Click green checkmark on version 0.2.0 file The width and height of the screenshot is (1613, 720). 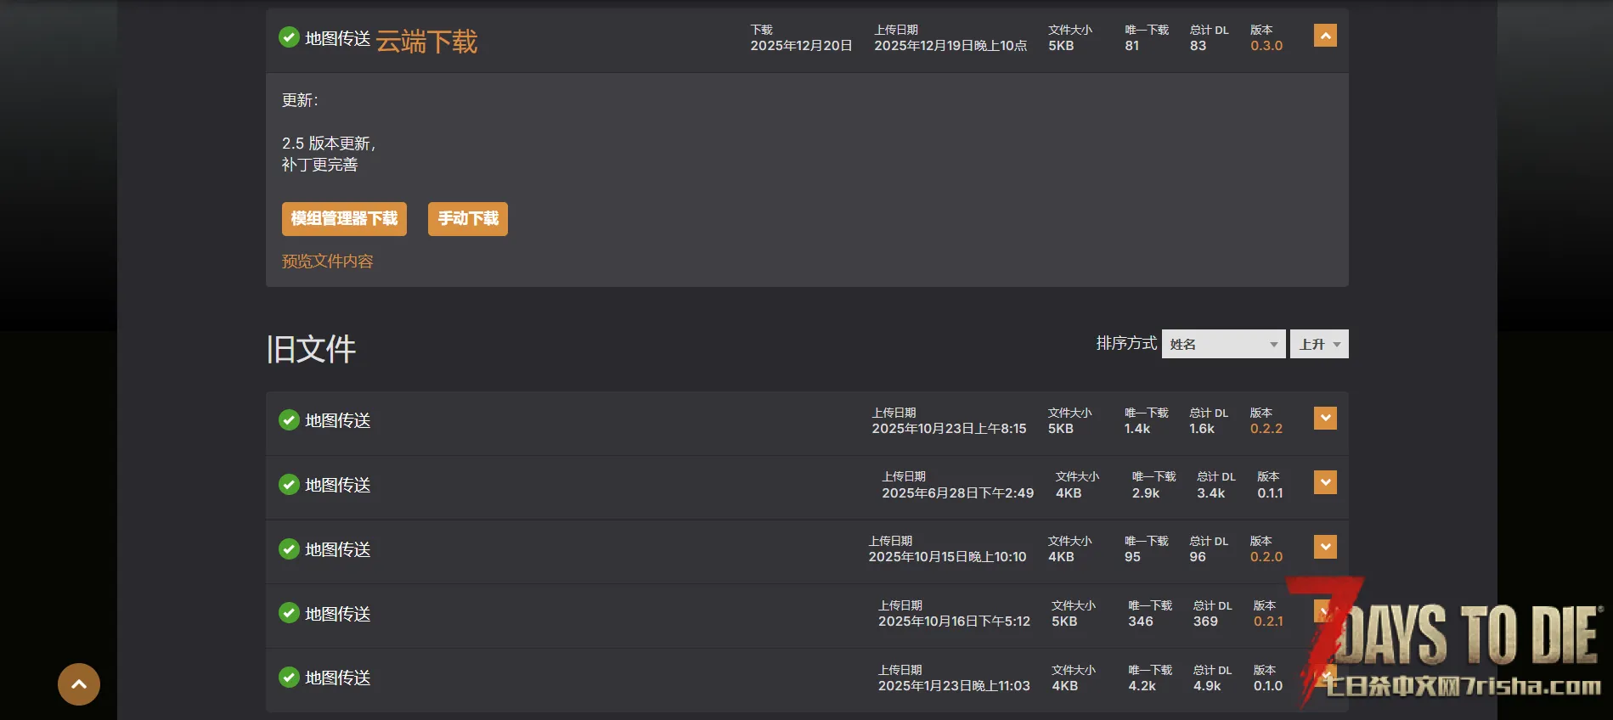point(289,549)
